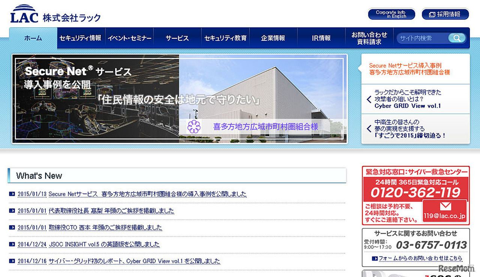Screen dimensions: 480x277
Task: Open the 企業情報 menu
Action: [273, 37]
